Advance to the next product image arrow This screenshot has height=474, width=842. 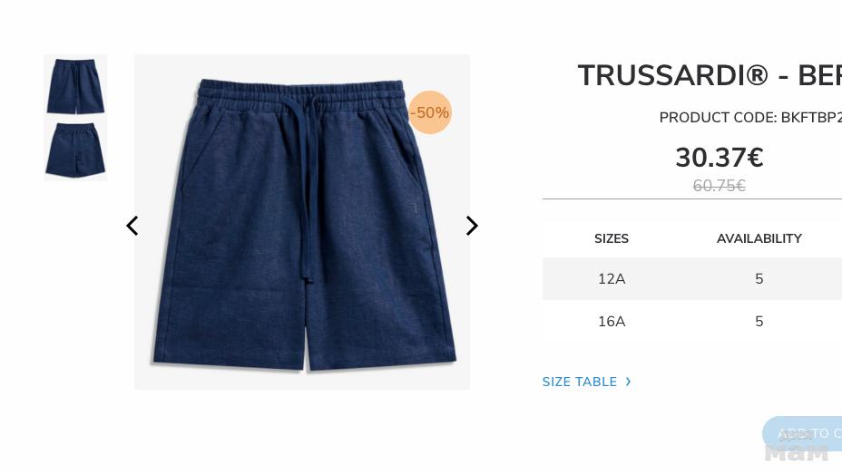pos(472,226)
